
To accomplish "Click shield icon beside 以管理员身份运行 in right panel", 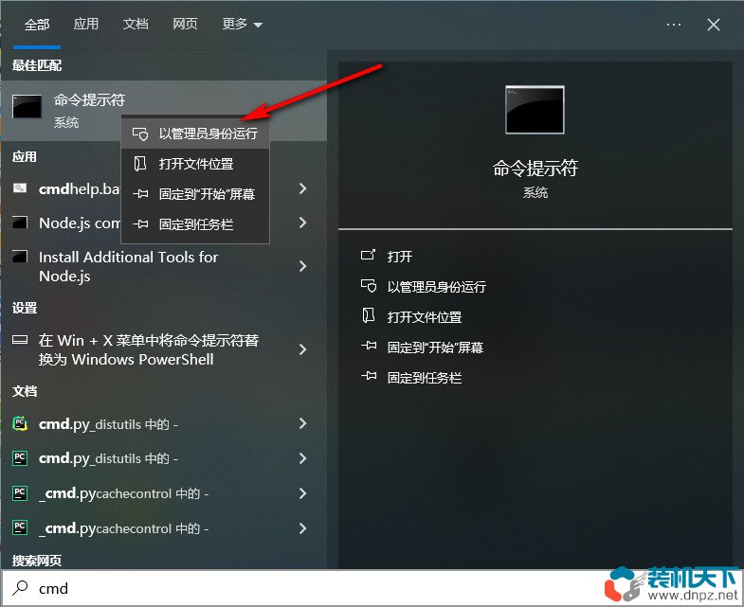I will 368,286.
